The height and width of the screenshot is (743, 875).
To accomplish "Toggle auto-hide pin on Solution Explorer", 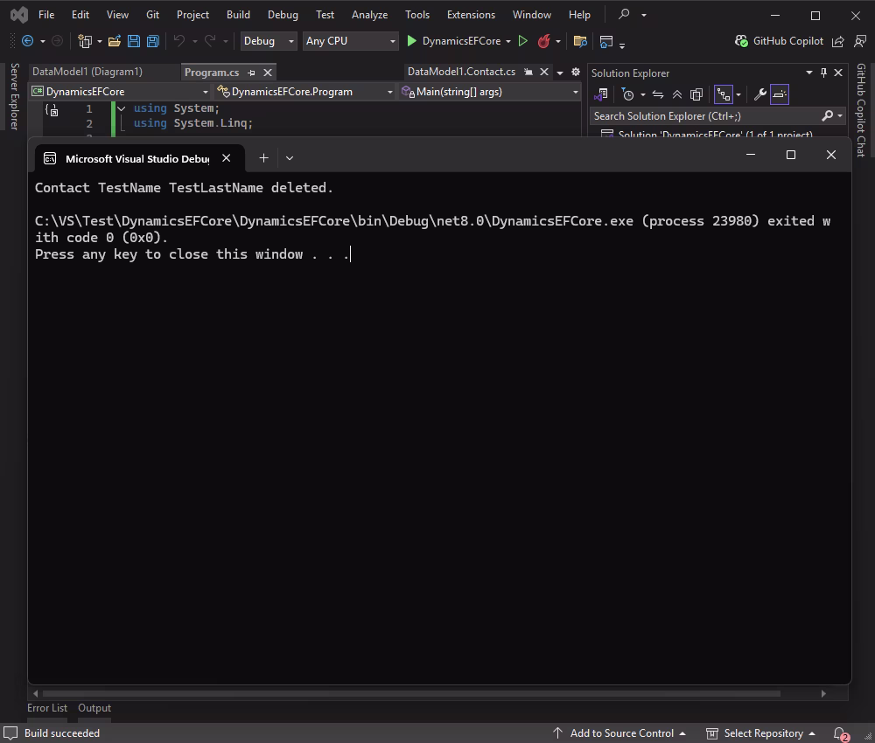I will click(823, 73).
